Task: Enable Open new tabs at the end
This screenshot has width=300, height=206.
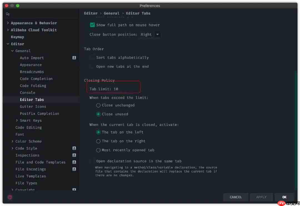Action: pos(92,66)
